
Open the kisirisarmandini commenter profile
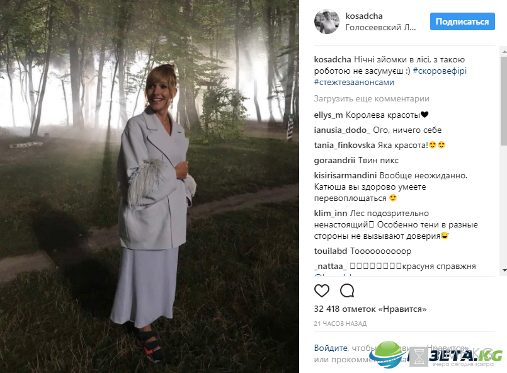[x=345, y=175]
